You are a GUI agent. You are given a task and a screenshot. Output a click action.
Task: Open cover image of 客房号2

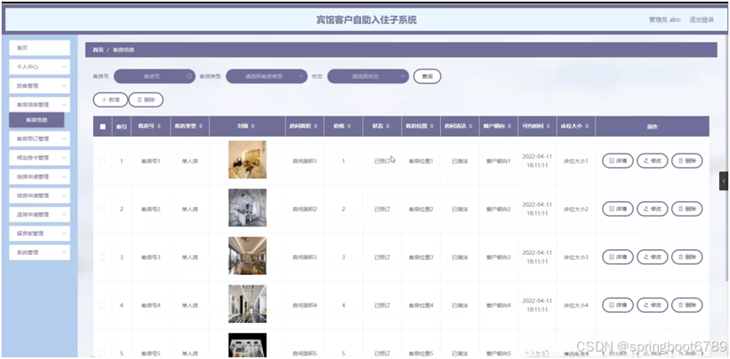[247, 208]
